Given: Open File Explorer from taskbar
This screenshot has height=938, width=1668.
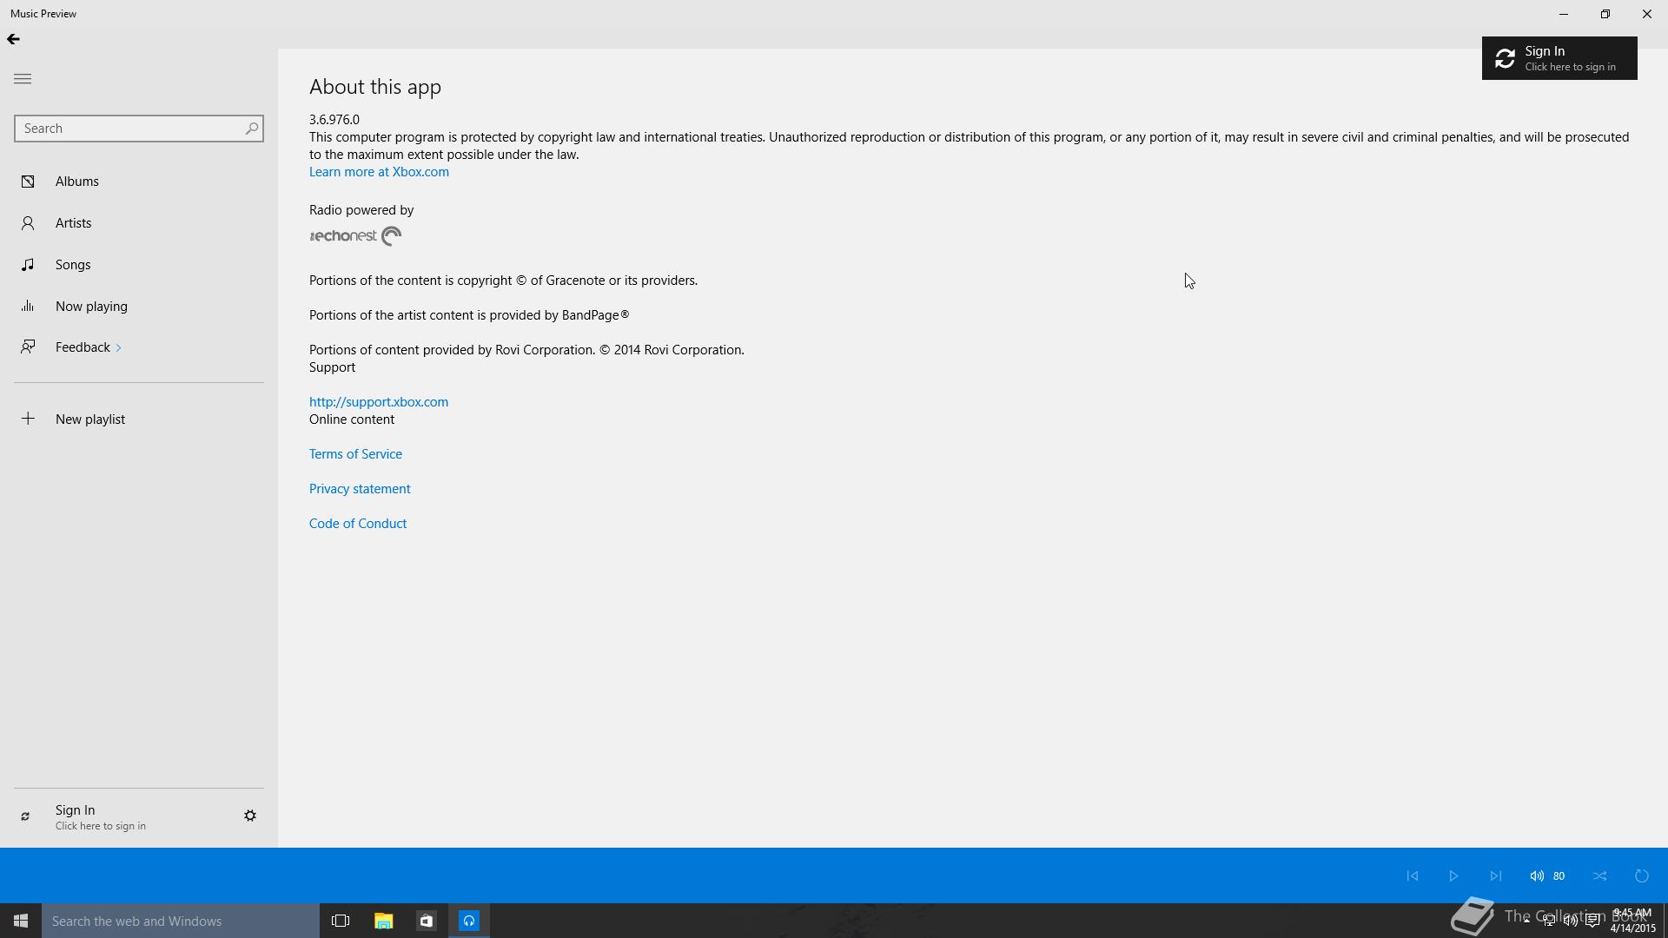Looking at the screenshot, I should click(x=383, y=921).
